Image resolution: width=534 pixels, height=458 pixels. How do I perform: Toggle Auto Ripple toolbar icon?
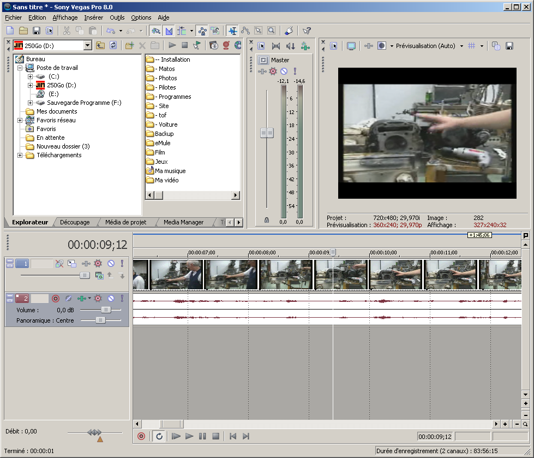pos(182,31)
